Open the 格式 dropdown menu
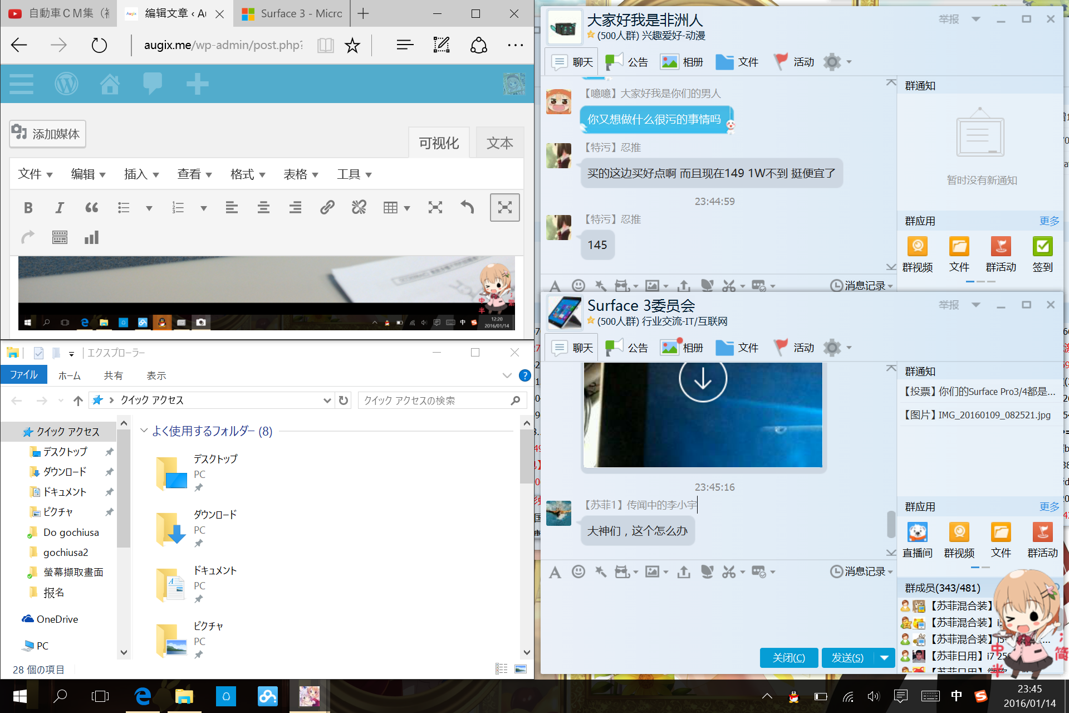Screen dimensions: 1069x713 tap(247, 174)
